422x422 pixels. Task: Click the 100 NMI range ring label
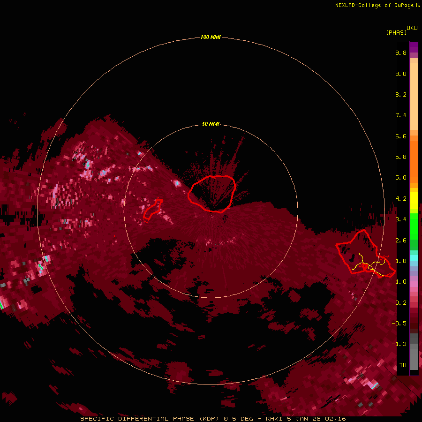211,37
